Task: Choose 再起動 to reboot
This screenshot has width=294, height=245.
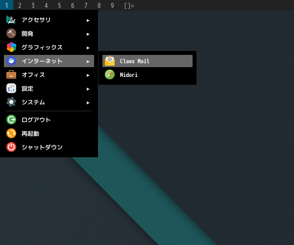Action: (49, 133)
